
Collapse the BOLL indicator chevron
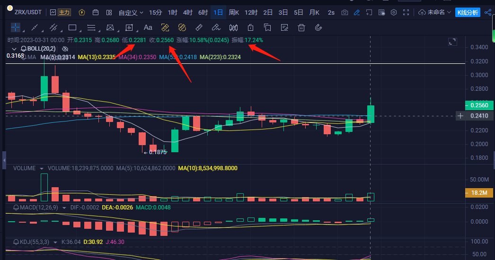14,49
